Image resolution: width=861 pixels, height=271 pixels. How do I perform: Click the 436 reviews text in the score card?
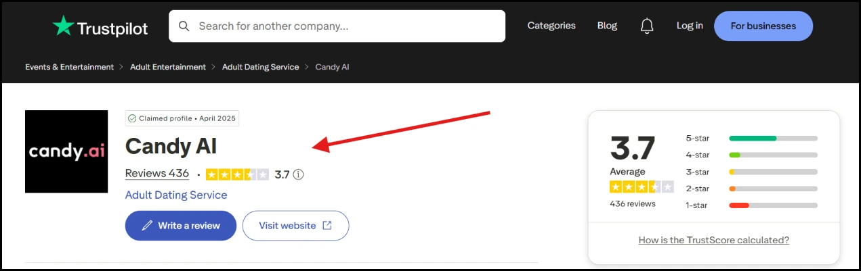click(x=633, y=203)
